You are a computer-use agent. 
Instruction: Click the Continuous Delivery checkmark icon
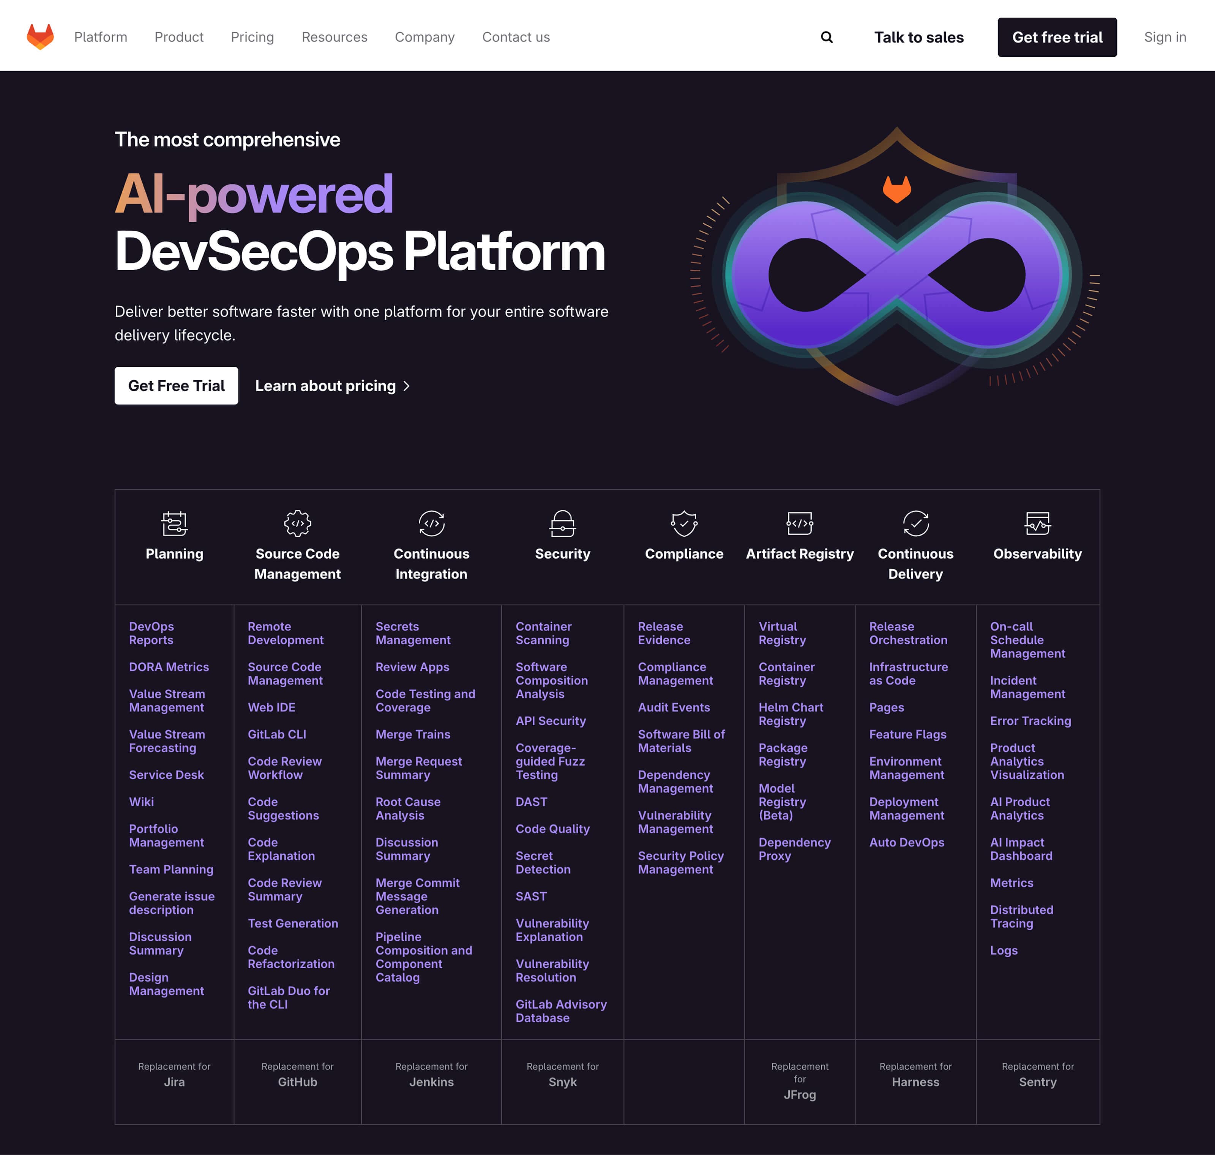(x=916, y=523)
